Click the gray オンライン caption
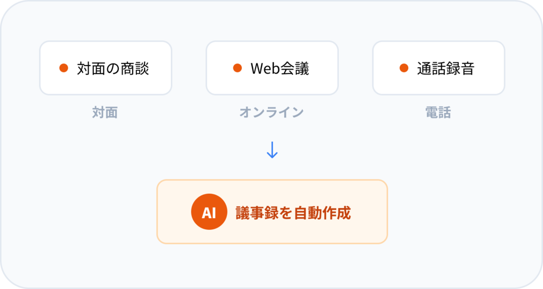Image resolution: width=543 pixels, height=289 pixels. point(271,112)
